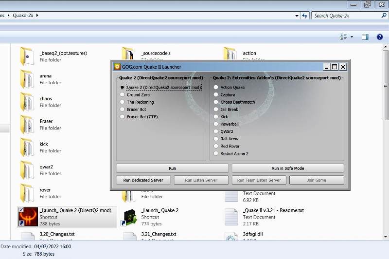Click Run in Safe Mode button
Screen dimensions: 389x259
point(288,168)
